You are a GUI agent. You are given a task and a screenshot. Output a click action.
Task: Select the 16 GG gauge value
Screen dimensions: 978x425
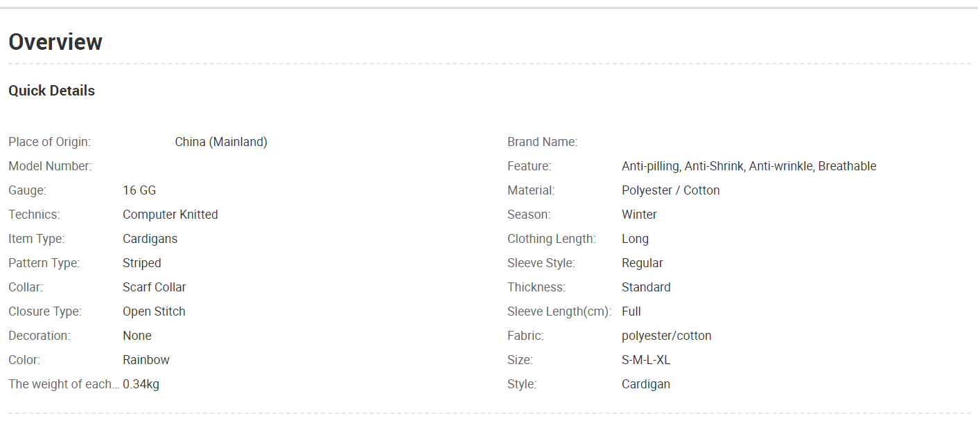pos(139,190)
